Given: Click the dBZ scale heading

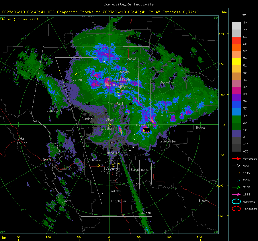Looking at the screenshot, I should click(243, 15).
